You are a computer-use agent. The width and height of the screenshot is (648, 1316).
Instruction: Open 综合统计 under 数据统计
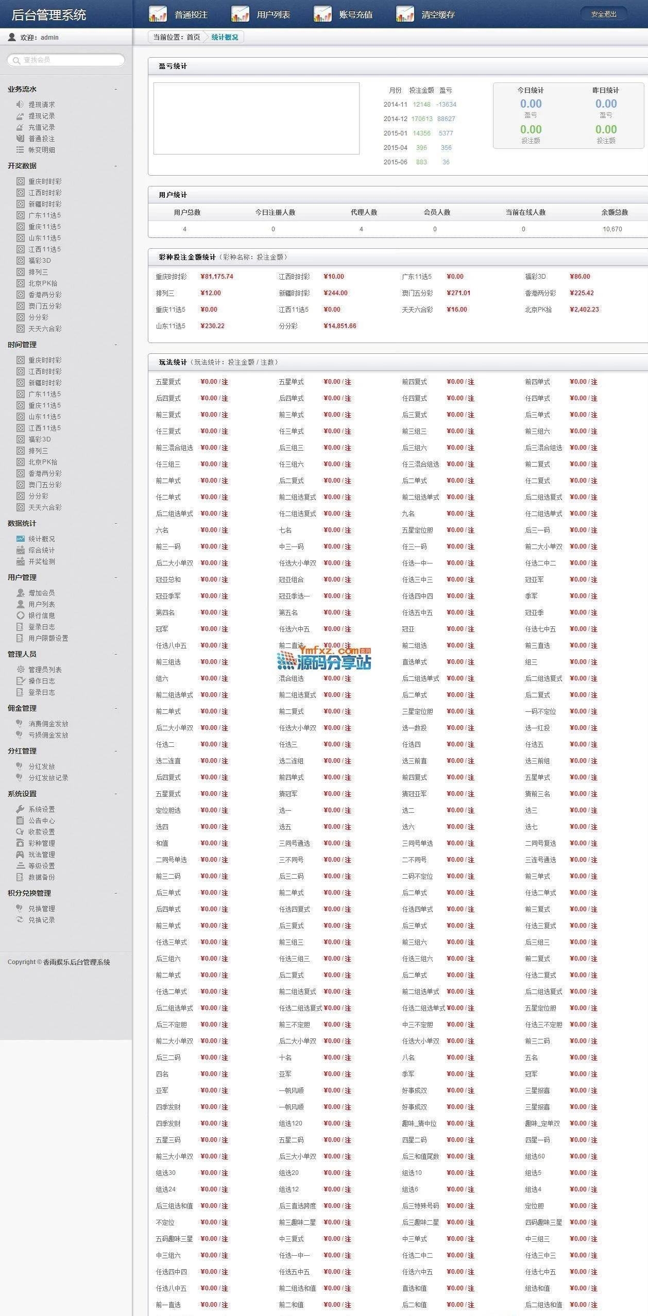click(x=42, y=550)
